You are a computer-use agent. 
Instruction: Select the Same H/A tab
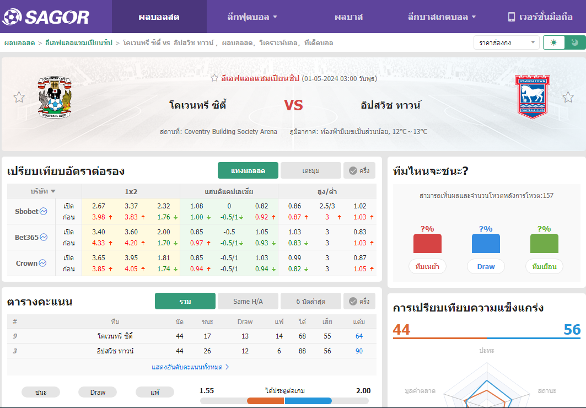coord(248,301)
